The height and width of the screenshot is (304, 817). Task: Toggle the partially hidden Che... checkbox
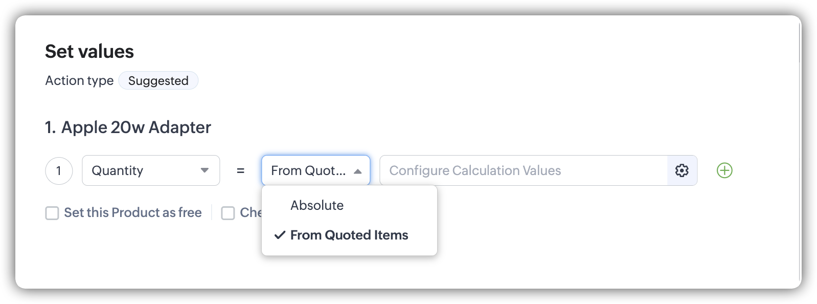point(228,213)
